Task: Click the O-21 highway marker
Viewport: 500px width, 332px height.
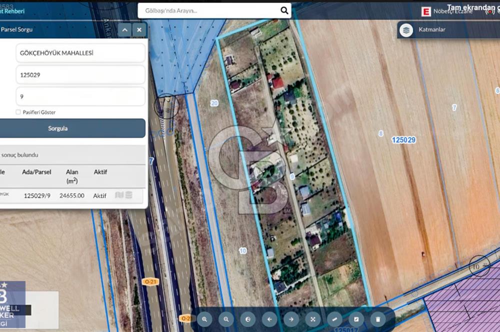Action: point(150,281)
